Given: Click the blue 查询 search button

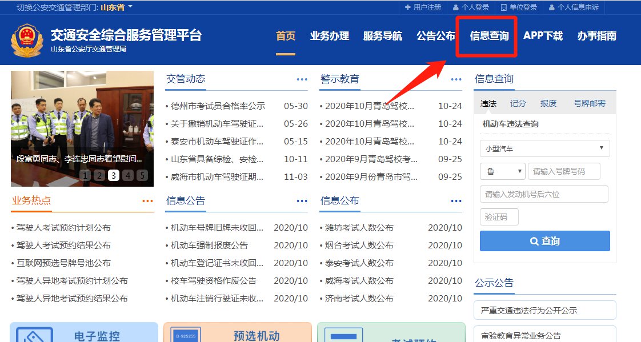Looking at the screenshot, I should [544, 241].
